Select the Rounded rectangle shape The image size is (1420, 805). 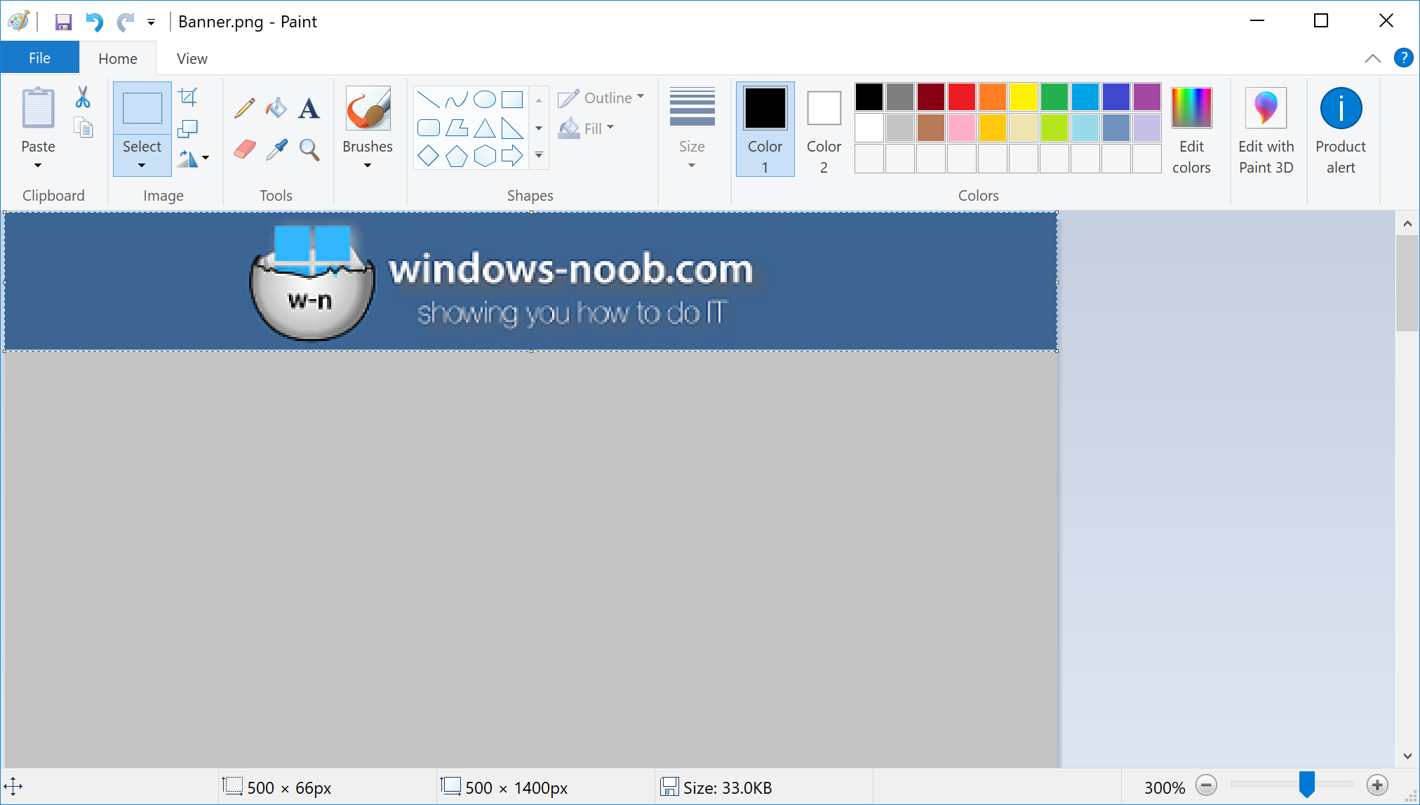click(429, 128)
